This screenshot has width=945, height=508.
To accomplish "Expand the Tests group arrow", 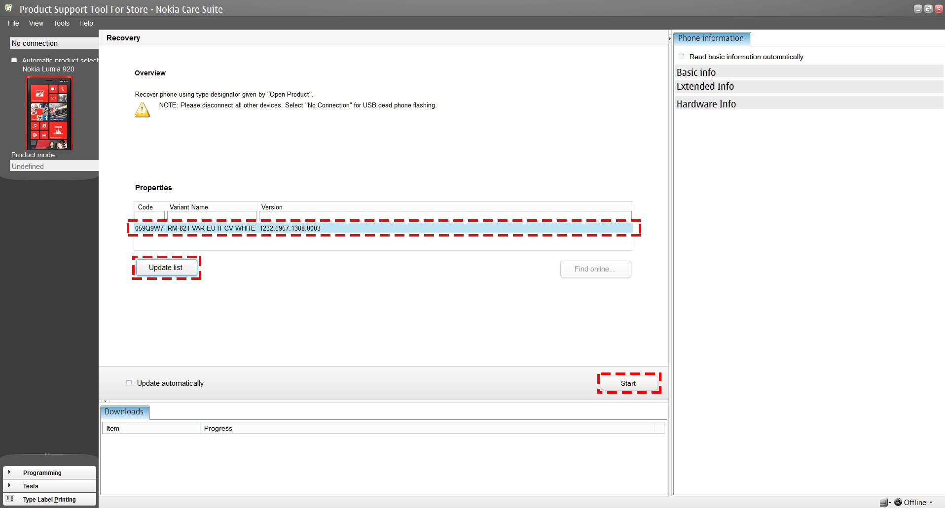I will point(9,485).
